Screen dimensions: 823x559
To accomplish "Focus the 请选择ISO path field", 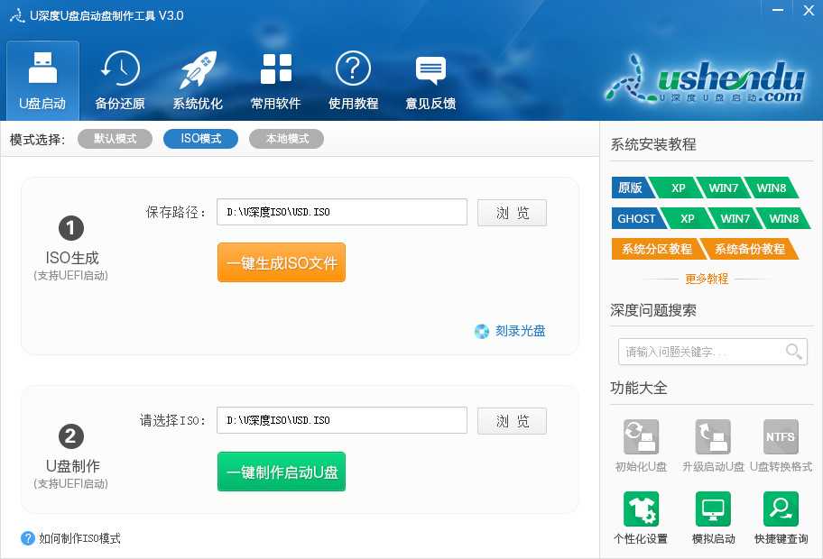I will (x=342, y=420).
